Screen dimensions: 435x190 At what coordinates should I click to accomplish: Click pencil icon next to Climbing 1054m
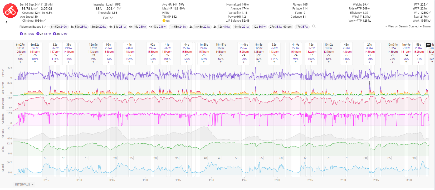pos(45,21)
